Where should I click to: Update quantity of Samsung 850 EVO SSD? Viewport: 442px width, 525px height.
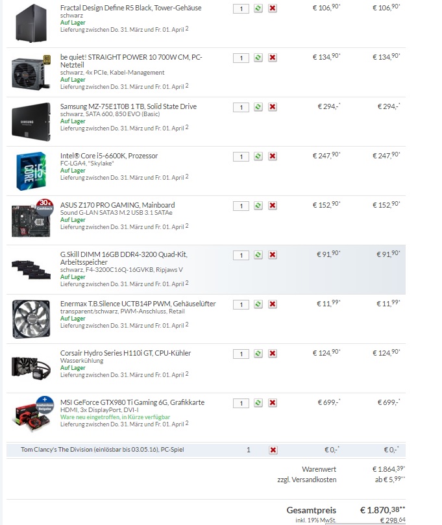tap(258, 107)
